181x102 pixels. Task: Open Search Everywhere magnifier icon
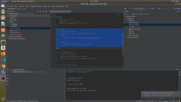(x=174, y=9)
